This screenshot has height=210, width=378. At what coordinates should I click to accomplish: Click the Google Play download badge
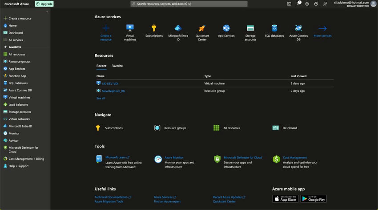pos(314,199)
